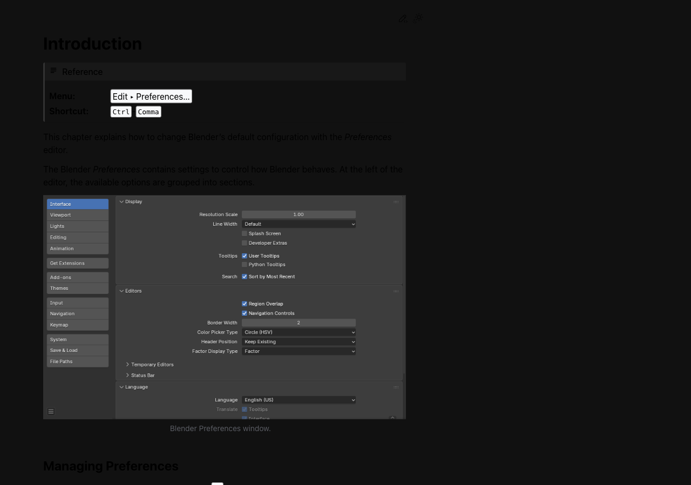The height and width of the screenshot is (485, 691).
Task: Collapse the Display panel
Action: coord(121,202)
